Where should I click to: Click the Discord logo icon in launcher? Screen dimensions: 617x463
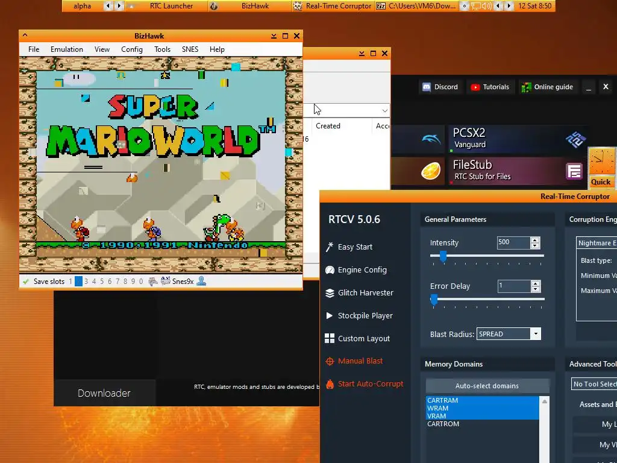[427, 87]
